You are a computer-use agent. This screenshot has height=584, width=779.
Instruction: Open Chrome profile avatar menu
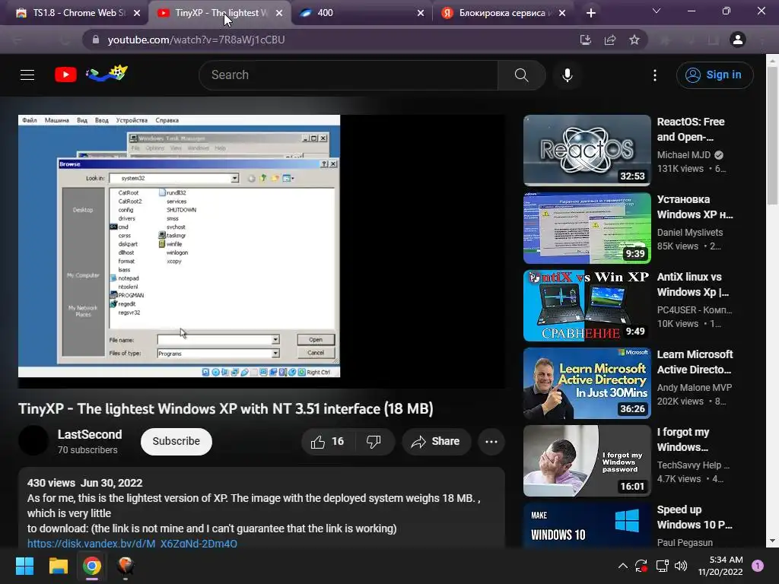tap(738, 40)
